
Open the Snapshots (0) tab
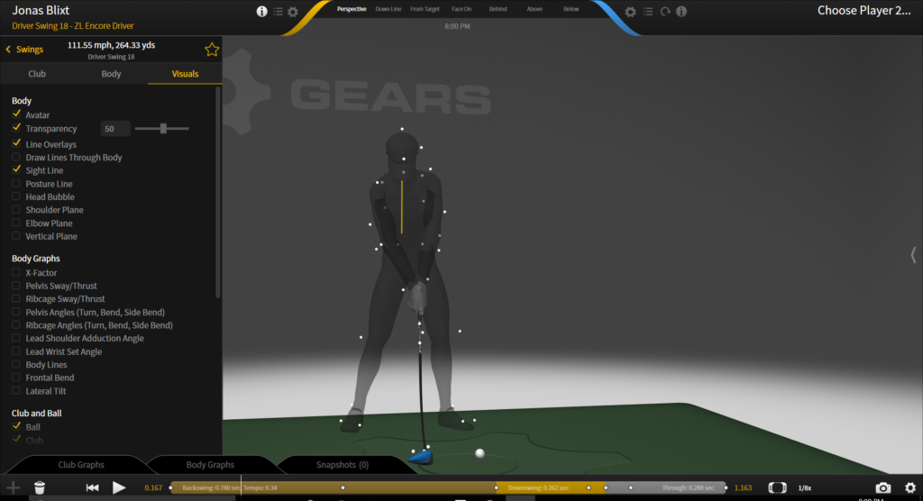(x=343, y=464)
